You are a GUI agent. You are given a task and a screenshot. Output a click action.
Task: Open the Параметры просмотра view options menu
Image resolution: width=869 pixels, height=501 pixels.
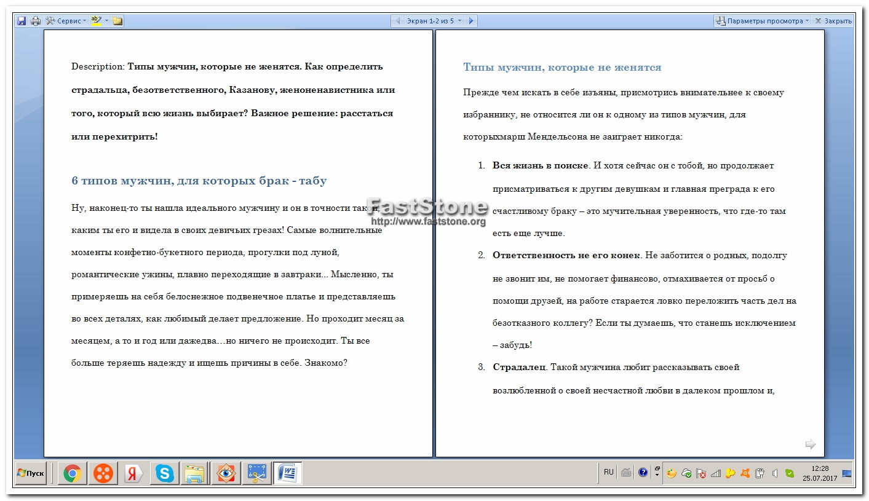[x=763, y=21]
